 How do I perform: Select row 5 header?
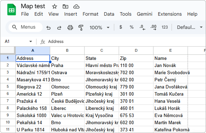point(8,87)
